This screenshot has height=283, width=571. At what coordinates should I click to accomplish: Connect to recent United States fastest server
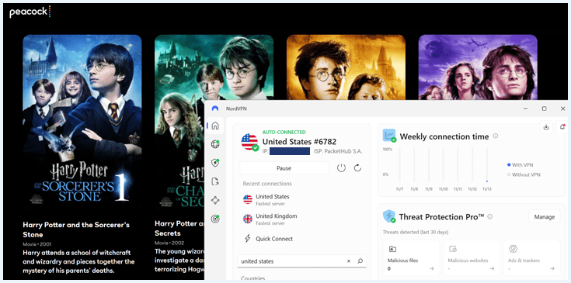pos(273,199)
